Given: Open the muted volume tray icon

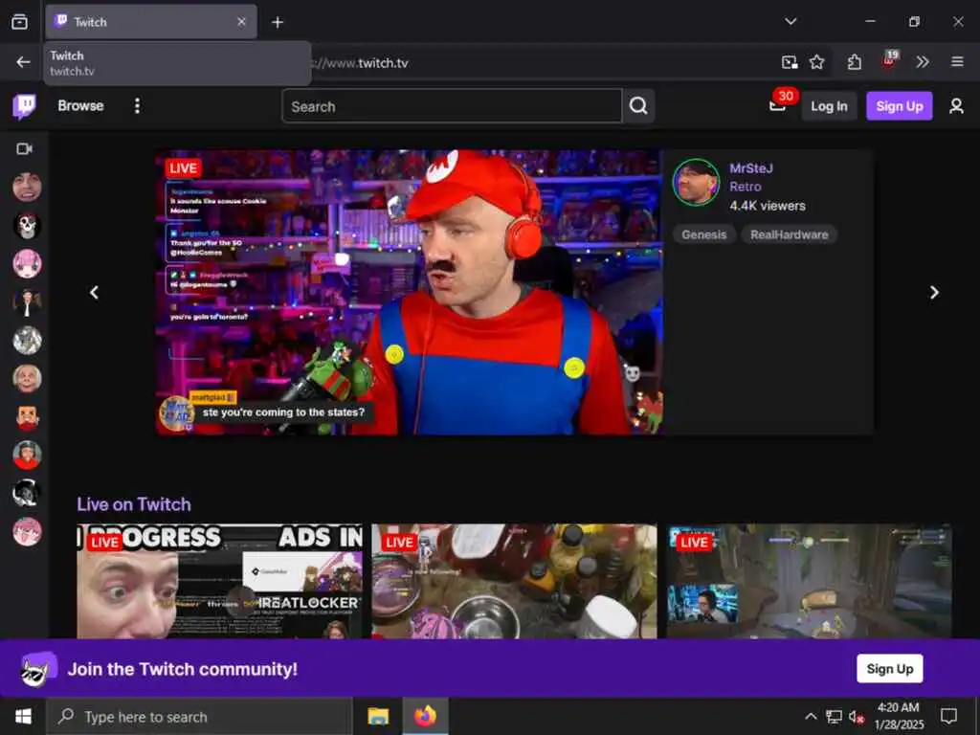Looking at the screenshot, I should coord(856,717).
